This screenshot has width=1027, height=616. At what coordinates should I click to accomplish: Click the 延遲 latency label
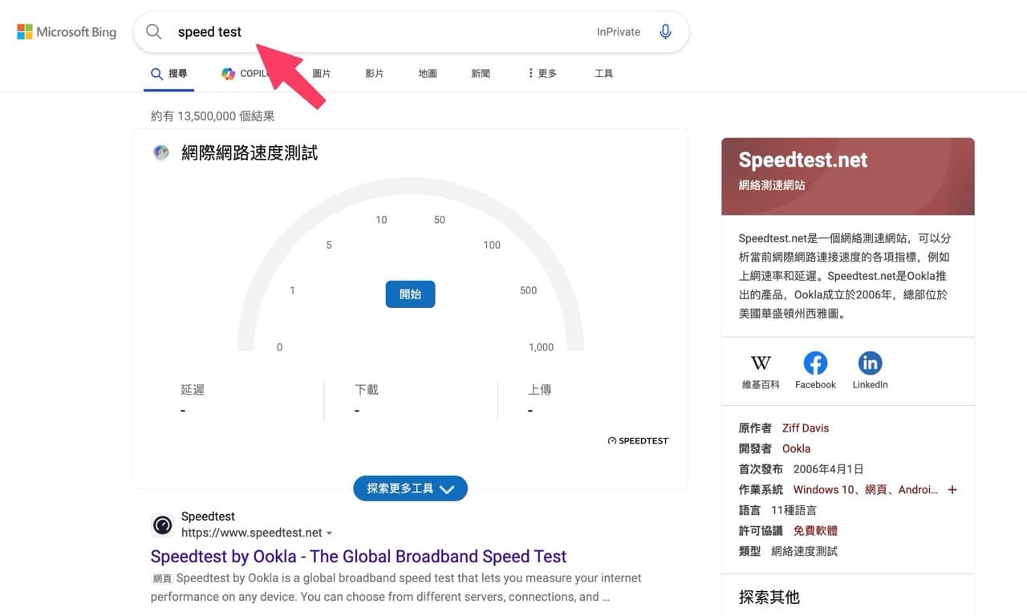[x=193, y=390]
